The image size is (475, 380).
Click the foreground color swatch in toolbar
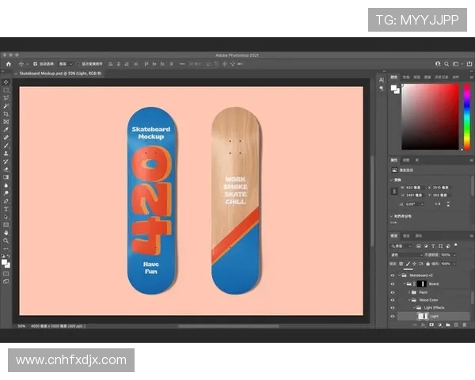5,260
